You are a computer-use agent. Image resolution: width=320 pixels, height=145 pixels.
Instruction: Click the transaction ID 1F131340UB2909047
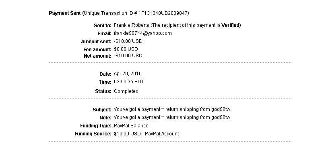pos(163,13)
